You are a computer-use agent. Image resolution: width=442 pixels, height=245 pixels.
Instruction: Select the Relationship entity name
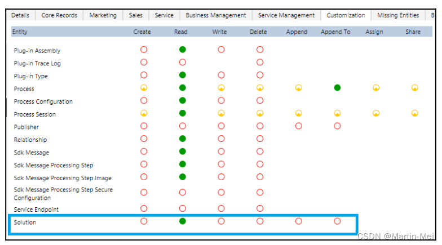pos(30,140)
